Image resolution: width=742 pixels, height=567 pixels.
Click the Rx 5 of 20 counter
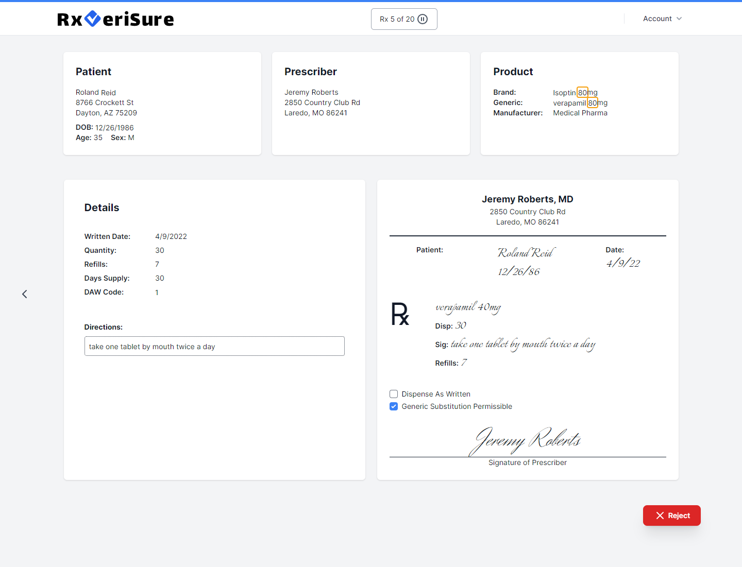point(397,19)
